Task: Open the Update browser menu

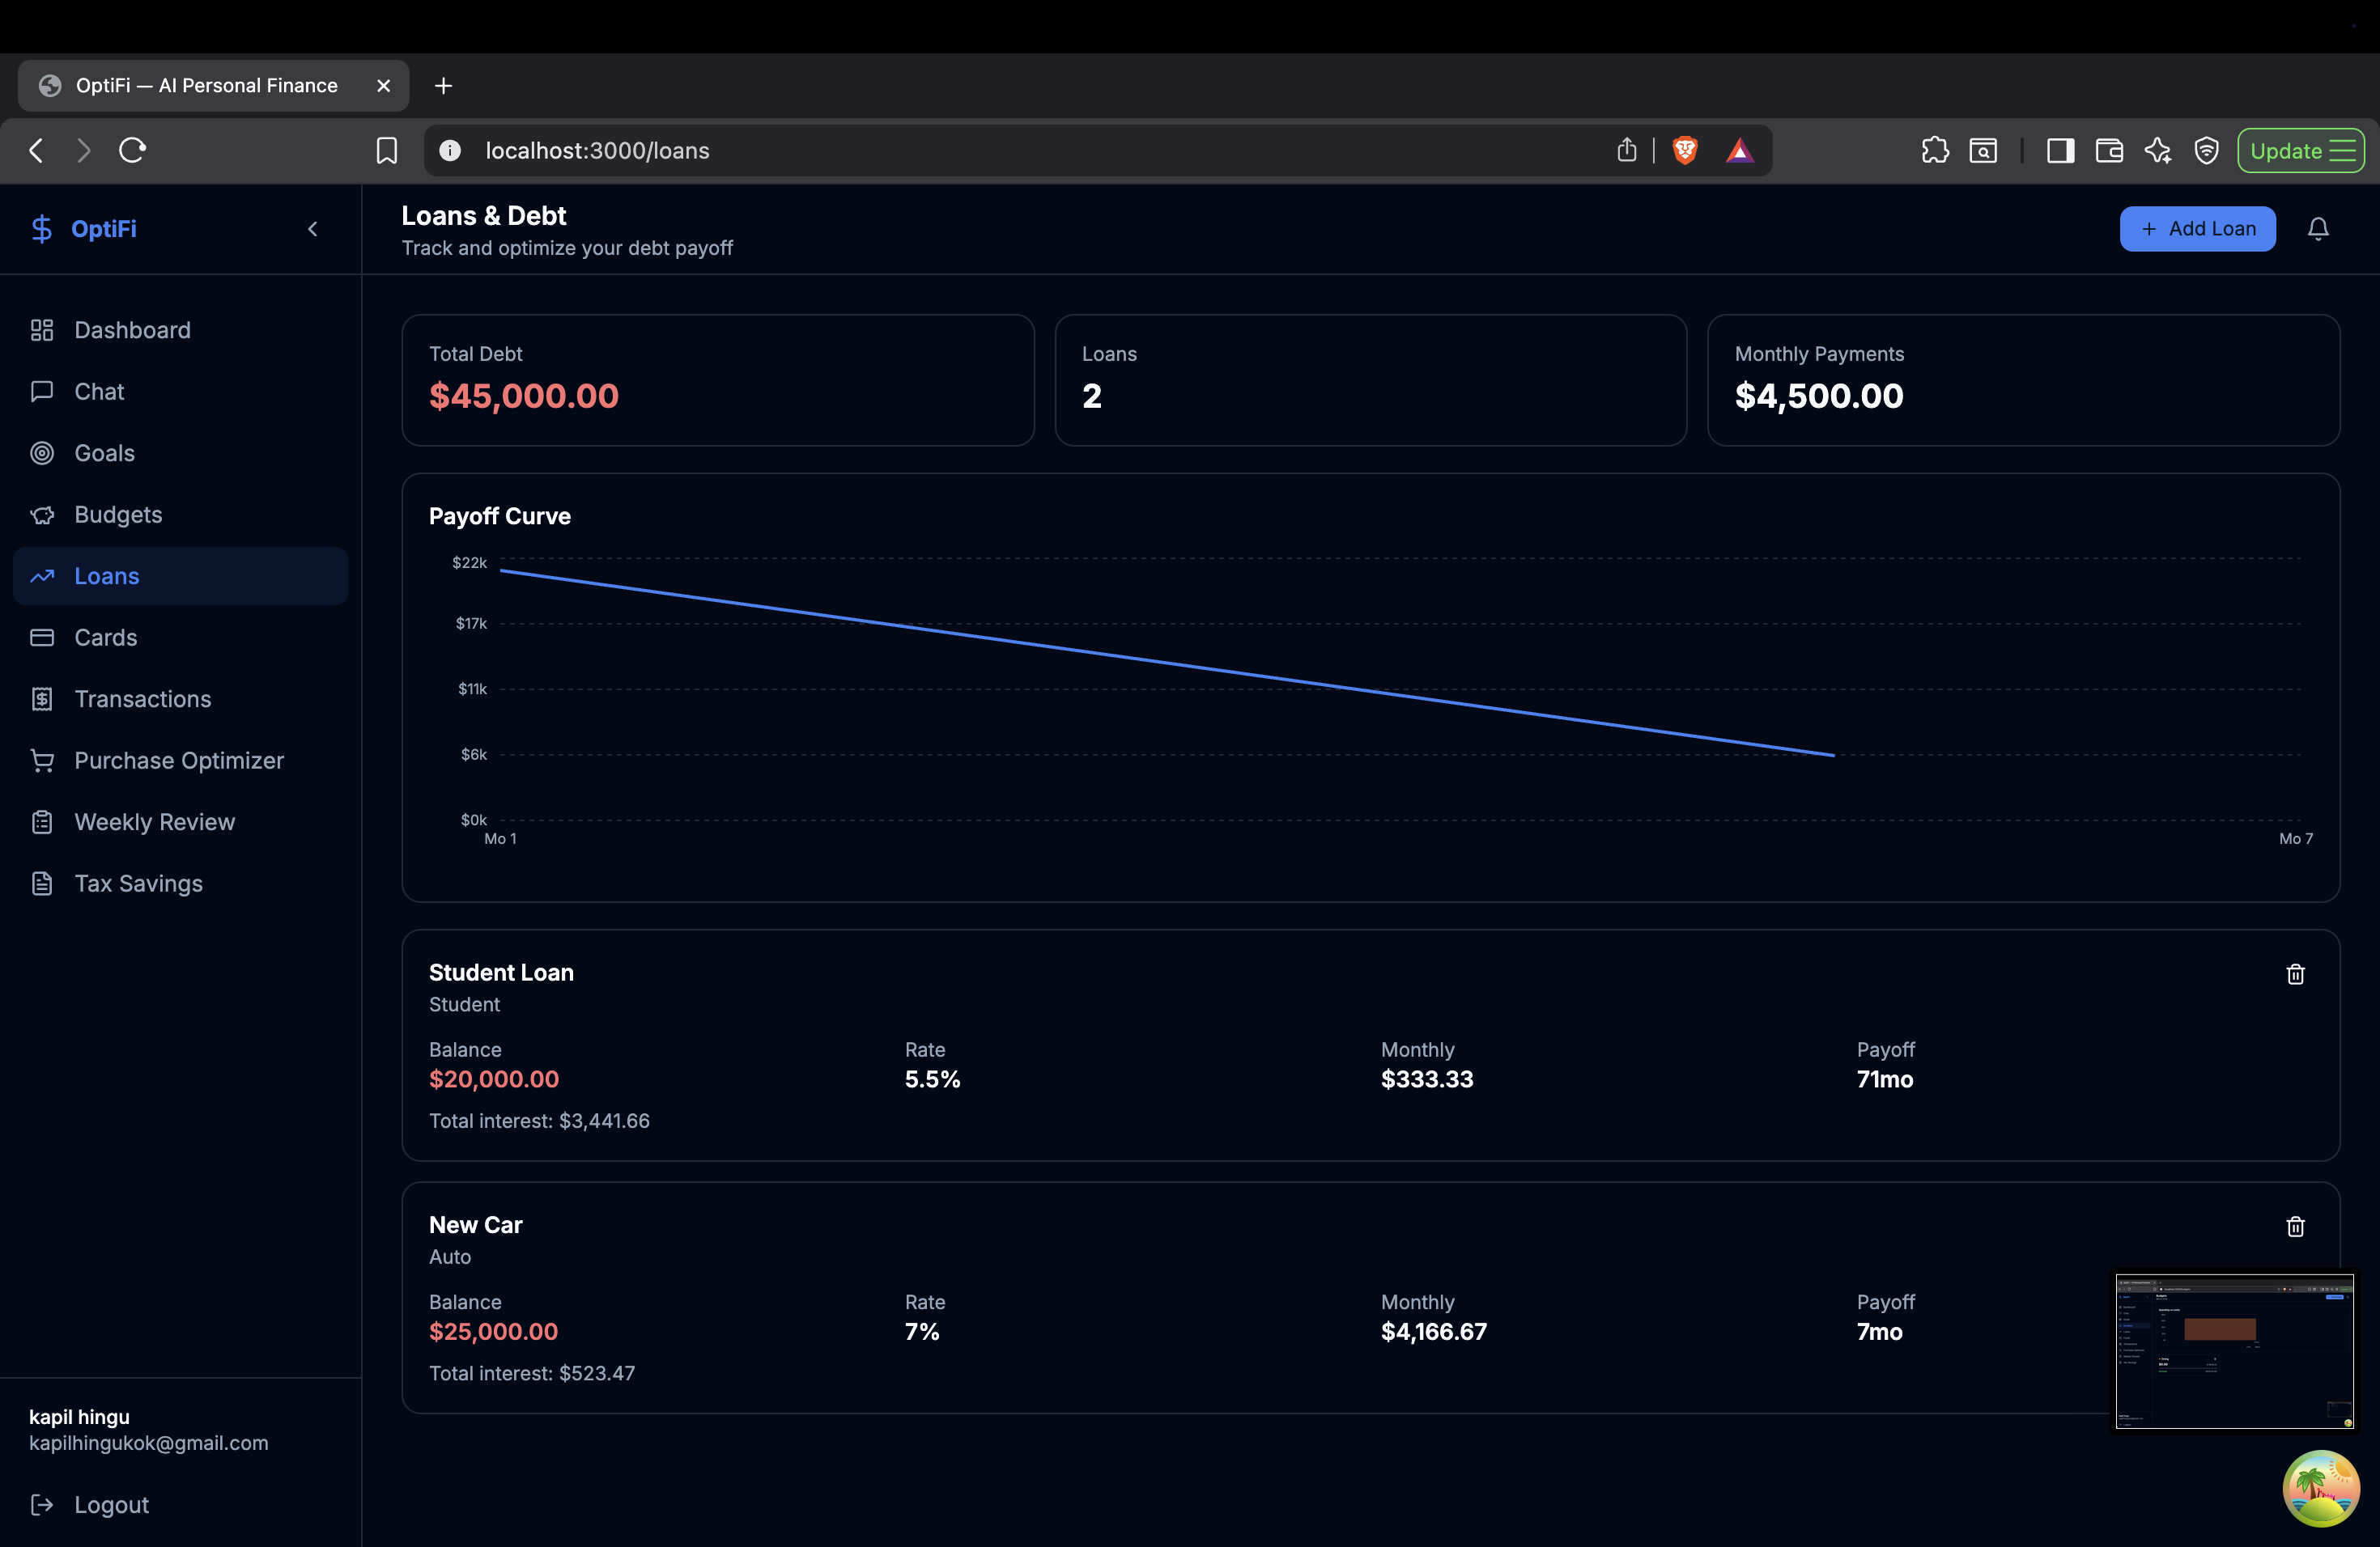Action: (x=2300, y=151)
